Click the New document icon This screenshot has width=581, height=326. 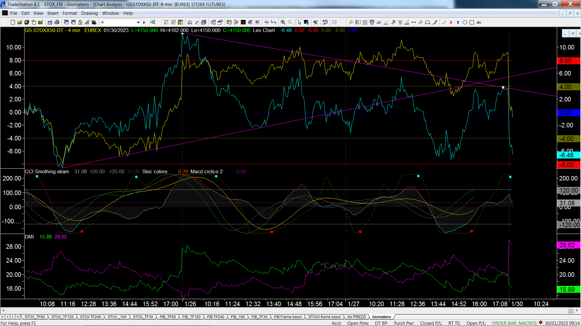pyautogui.click(x=13, y=22)
